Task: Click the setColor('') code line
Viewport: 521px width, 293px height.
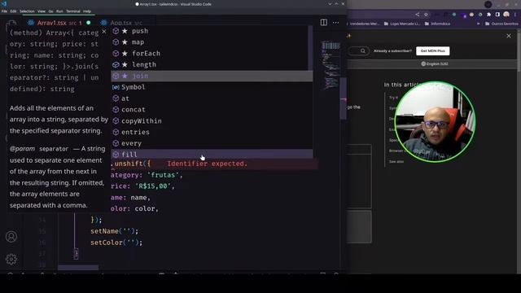Action: [116, 243]
